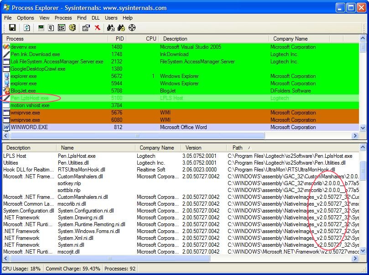Sort the process list by Company Name header
This screenshot has height=275, width=369.
299,39
